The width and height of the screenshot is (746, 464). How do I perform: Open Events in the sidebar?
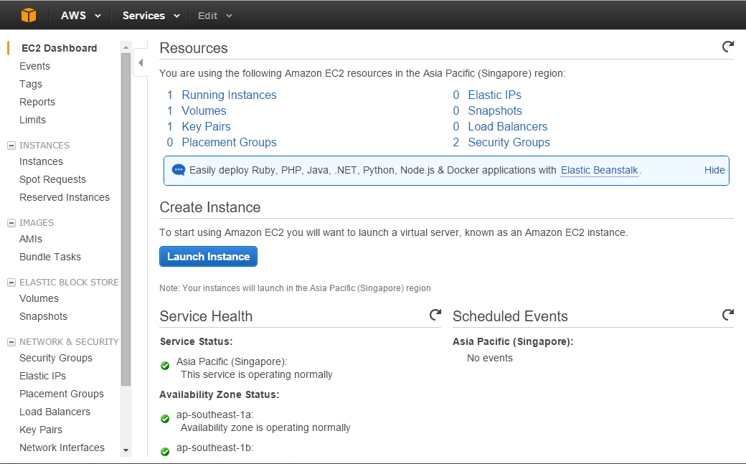point(34,66)
